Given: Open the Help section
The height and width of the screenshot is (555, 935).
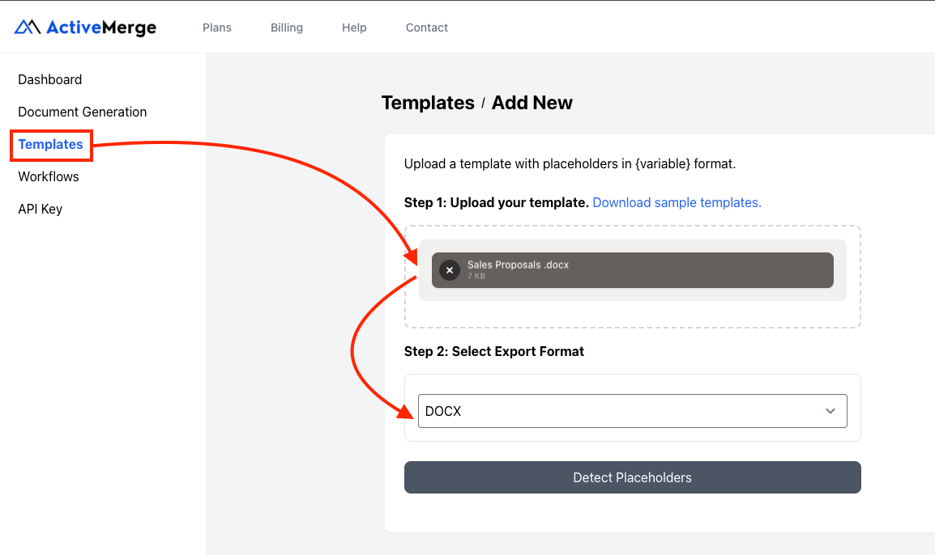Looking at the screenshot, I should (x=354, y=27).
